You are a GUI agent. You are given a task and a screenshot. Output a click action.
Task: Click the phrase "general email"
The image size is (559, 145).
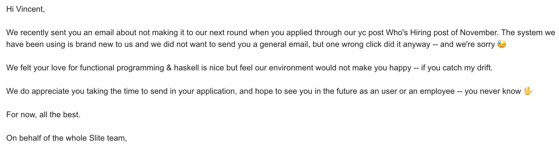[284, 44]
